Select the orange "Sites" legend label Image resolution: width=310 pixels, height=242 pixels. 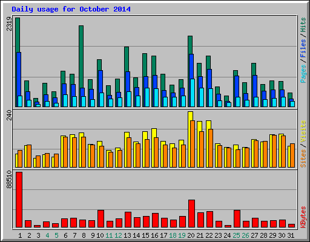pyautogui.click(x=303, y=159)
